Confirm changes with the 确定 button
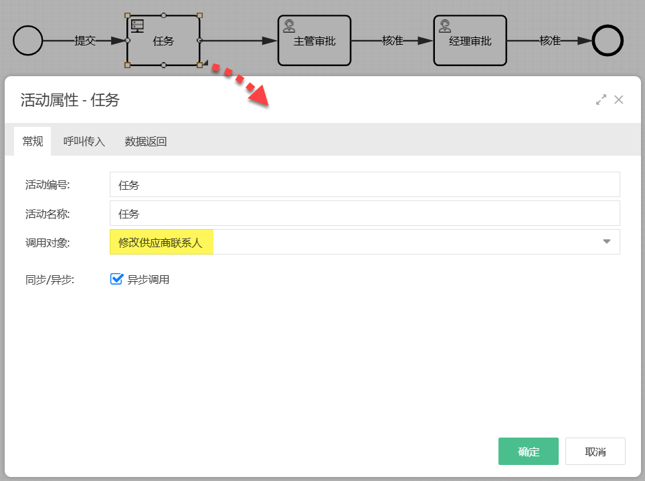The image size is (645, 481). click(528, 451)
